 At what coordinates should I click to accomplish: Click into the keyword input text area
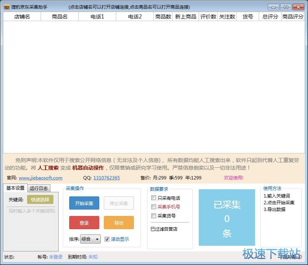tap(32, 222)
